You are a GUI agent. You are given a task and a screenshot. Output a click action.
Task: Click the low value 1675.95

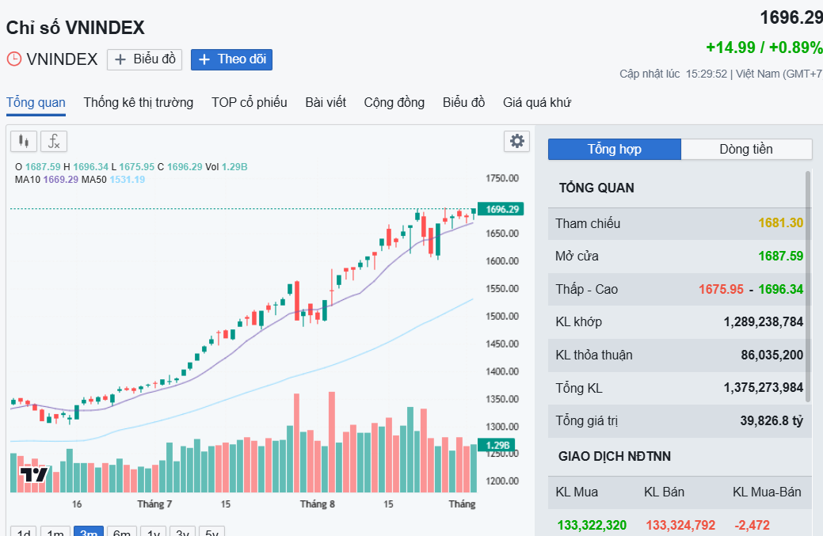click(x=721, y=289)
